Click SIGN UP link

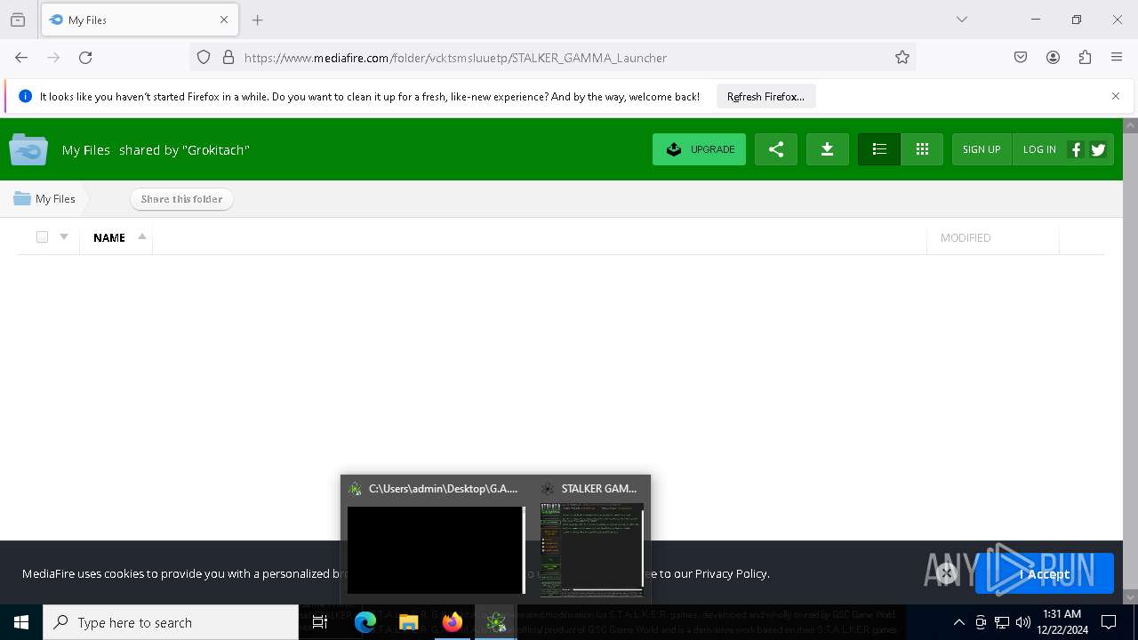click(982, 149)
